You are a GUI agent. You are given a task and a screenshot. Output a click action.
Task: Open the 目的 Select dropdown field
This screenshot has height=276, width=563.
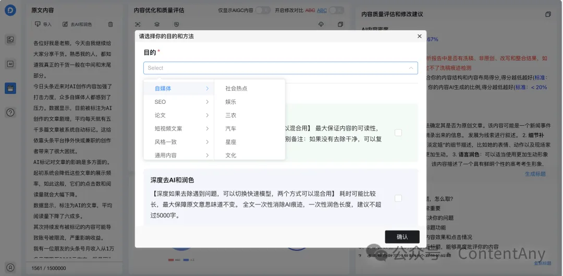[280, 68]
